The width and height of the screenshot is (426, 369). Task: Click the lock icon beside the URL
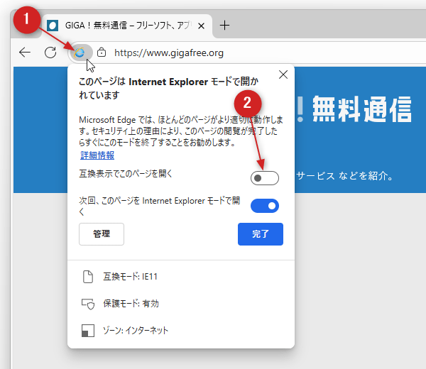coord(102,53)
